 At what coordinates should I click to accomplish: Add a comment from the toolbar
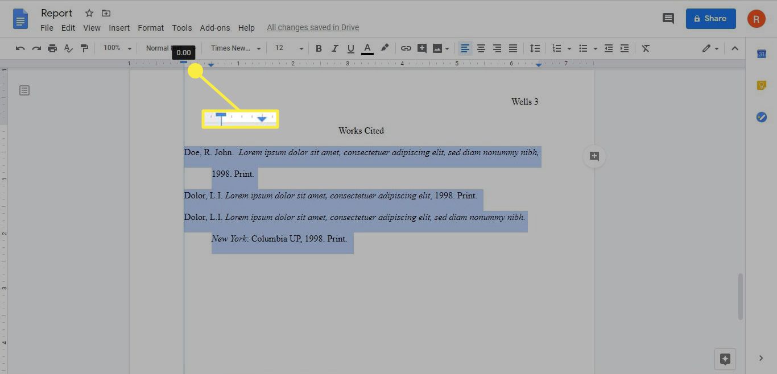[421, 48]
